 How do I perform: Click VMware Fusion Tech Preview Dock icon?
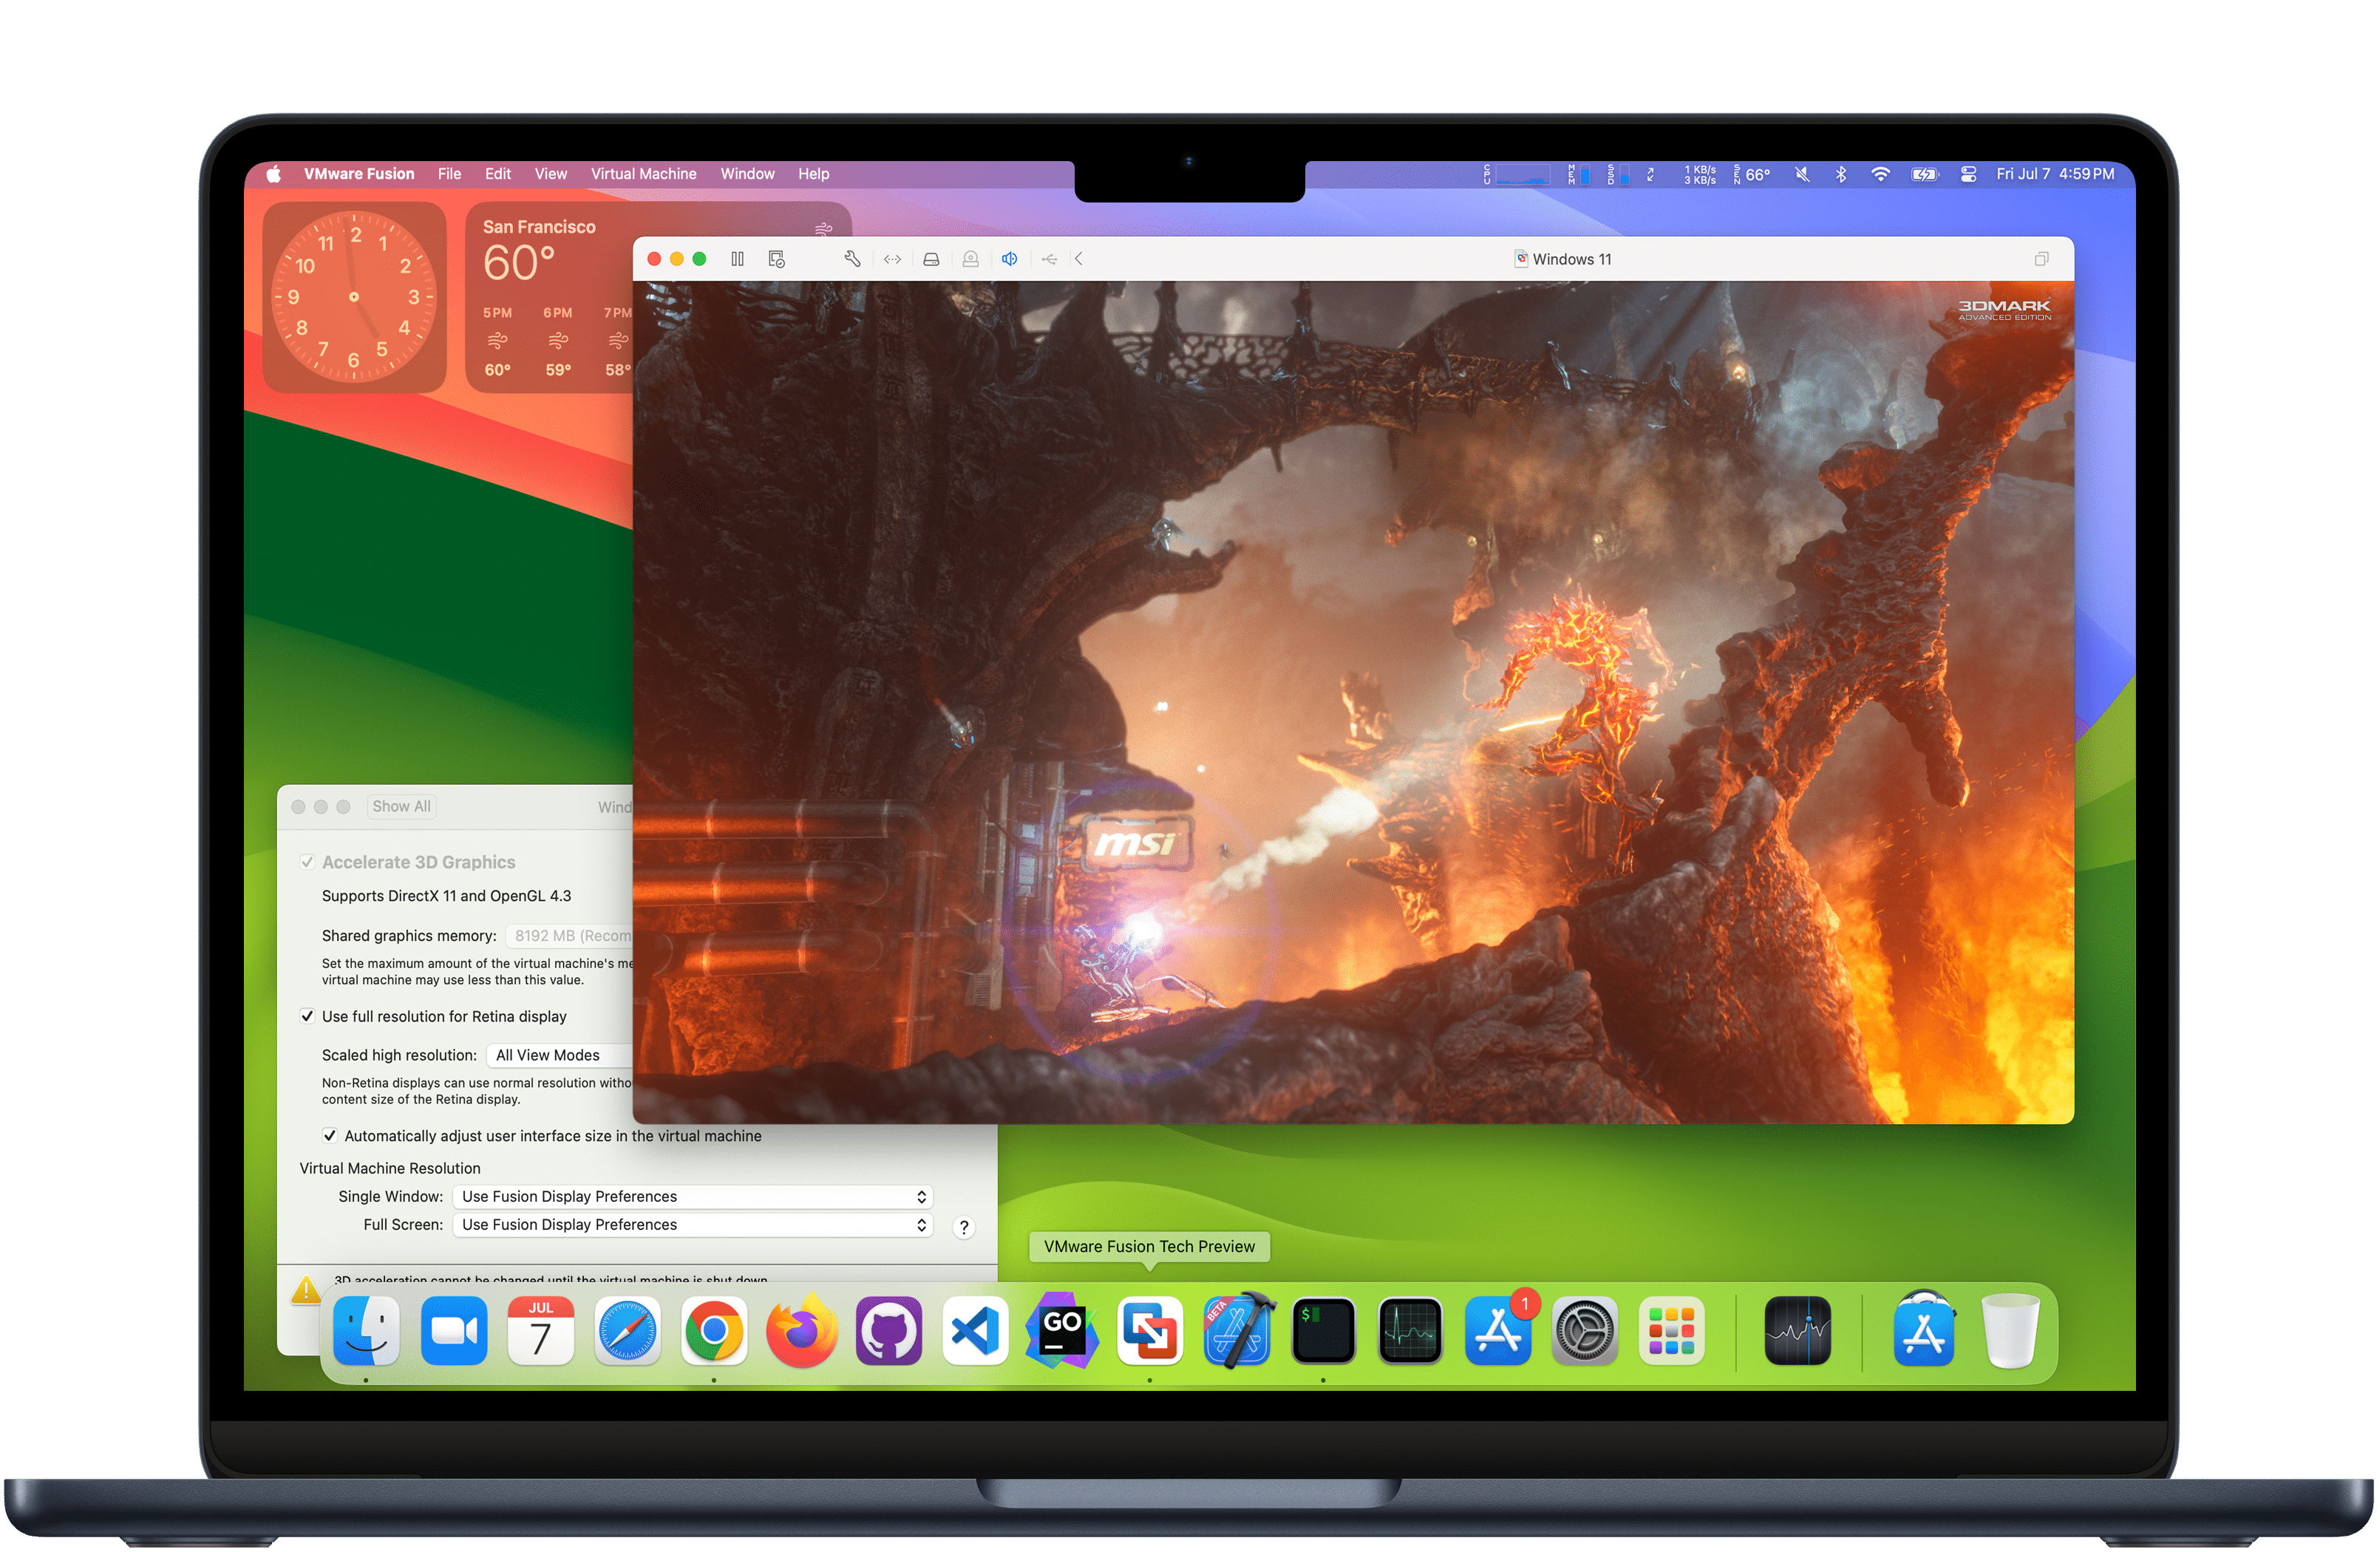point(1150,1331)
